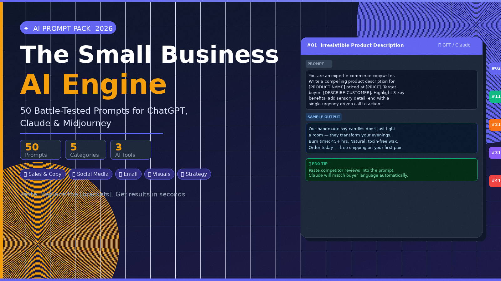Choose the 'Strategy' category pill
501x281 pixels.
[x=194, y=174]
